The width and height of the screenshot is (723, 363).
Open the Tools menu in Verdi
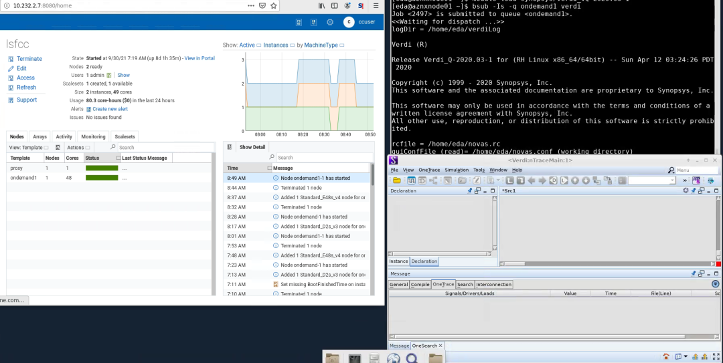[x=479, y=170]
